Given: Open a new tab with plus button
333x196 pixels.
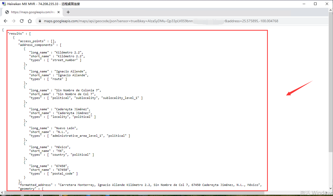Looking at the screenshot, I should 68,12.
